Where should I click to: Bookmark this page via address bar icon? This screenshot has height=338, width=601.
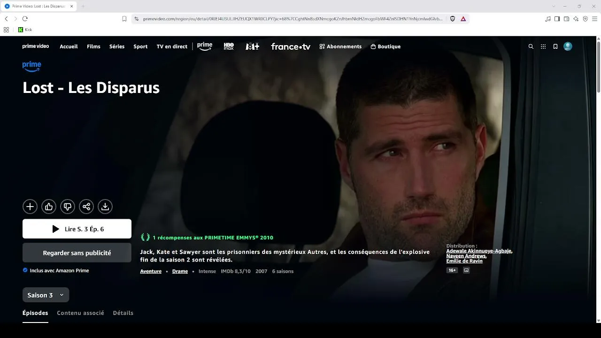tap(124, 19)
